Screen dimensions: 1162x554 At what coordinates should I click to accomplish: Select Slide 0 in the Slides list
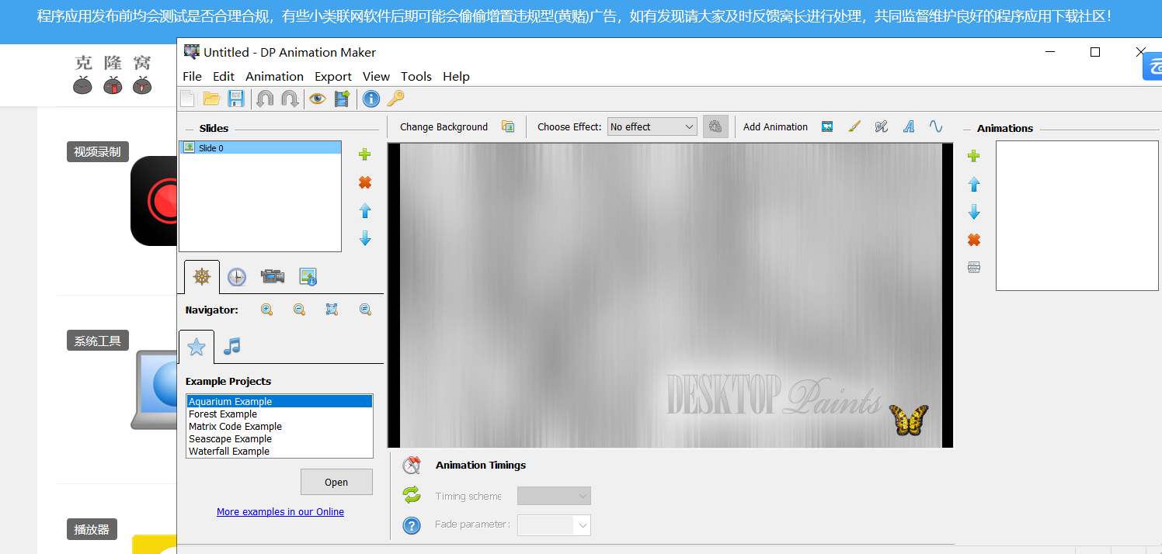[260, 147]
